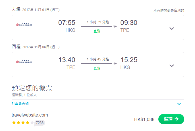The image size is (195, 131).
Task: Click the 直飛 label on outbound flight
Action: click(97, 31)
